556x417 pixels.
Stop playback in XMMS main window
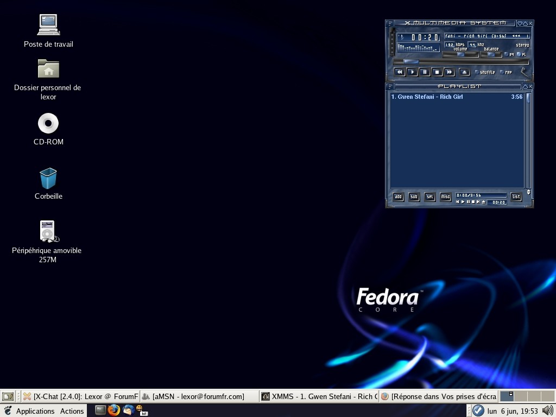(437, 72)
